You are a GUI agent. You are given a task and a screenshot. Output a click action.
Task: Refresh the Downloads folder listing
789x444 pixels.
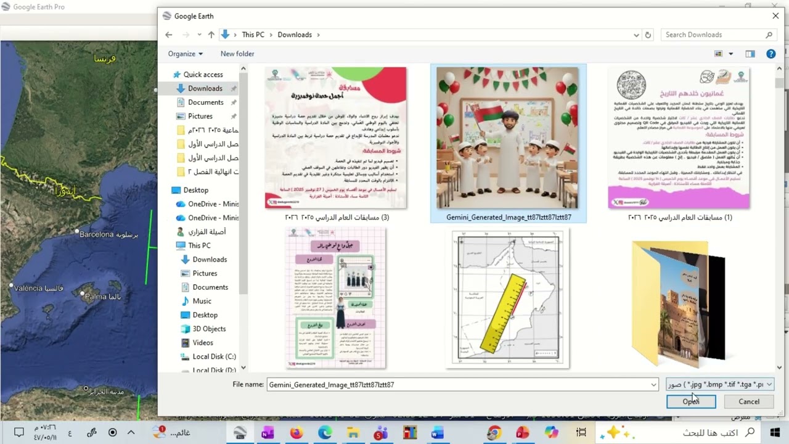coord(648,35)
